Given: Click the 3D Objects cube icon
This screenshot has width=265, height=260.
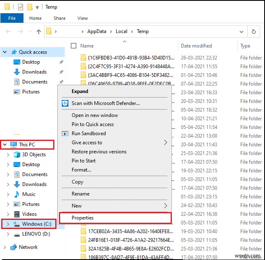Looking at the screenshot, I should pos(17,155).
